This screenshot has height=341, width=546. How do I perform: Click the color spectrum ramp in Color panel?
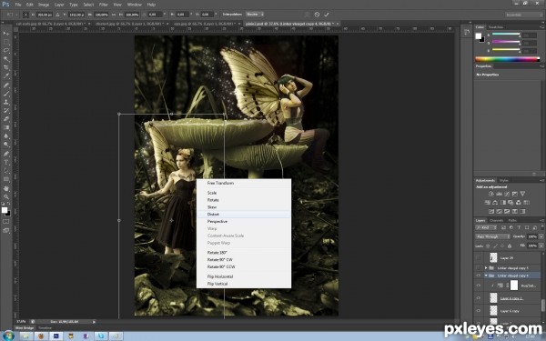click(x=507, y=59)
